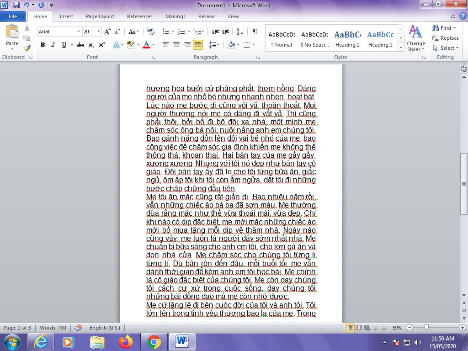468x351 pixels.
Task: Open the Change Case Aa dropdown
Action: 134,32
